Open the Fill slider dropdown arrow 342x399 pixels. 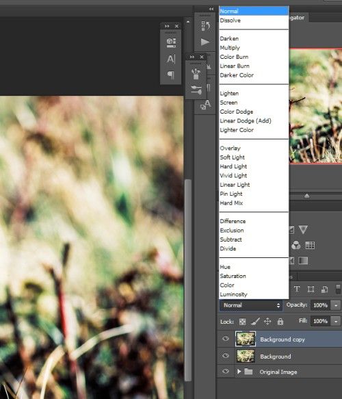(336, 321)
